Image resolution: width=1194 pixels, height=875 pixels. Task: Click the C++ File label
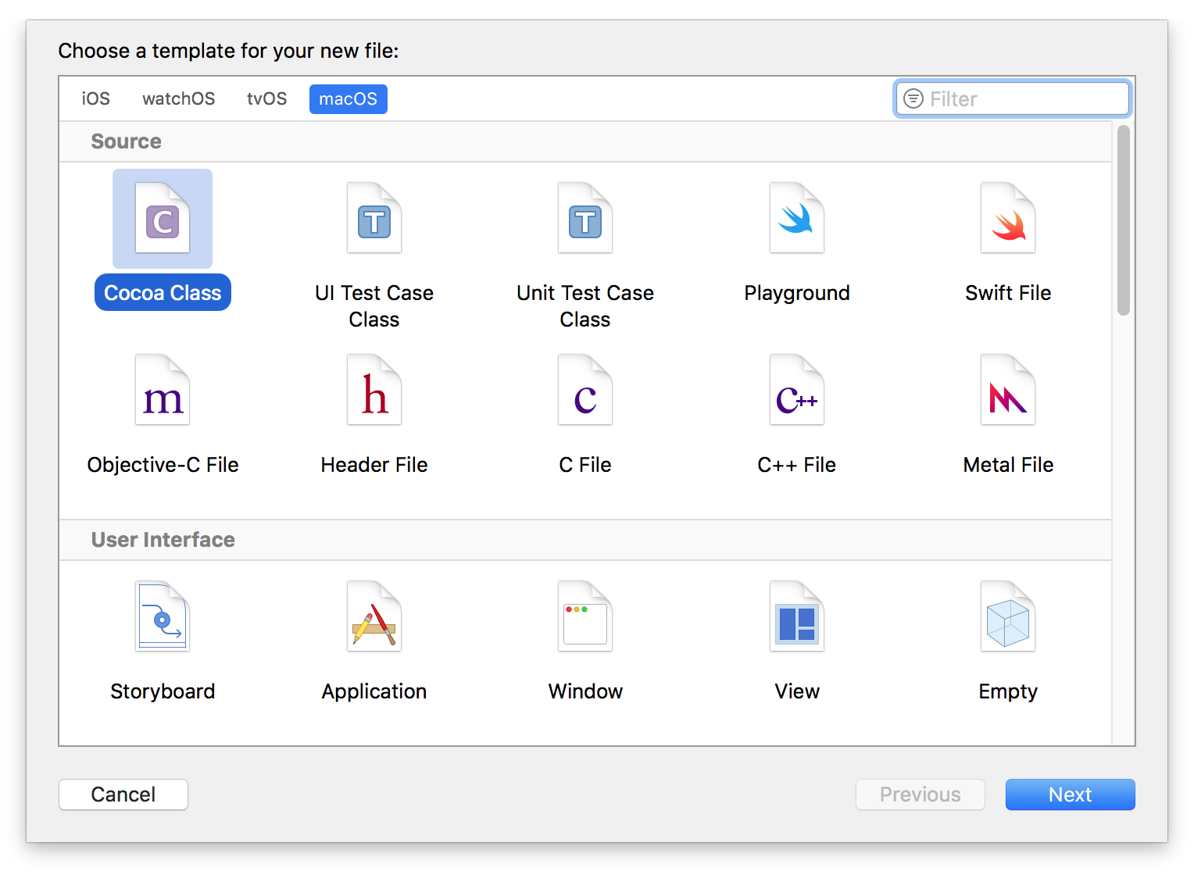point(797,465)
